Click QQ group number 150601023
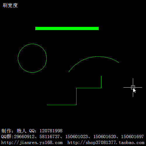The width and height of the screenshot is (146, 146). point(77,137)
